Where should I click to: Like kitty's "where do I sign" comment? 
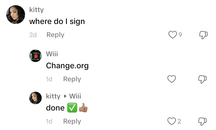point(172,35)
